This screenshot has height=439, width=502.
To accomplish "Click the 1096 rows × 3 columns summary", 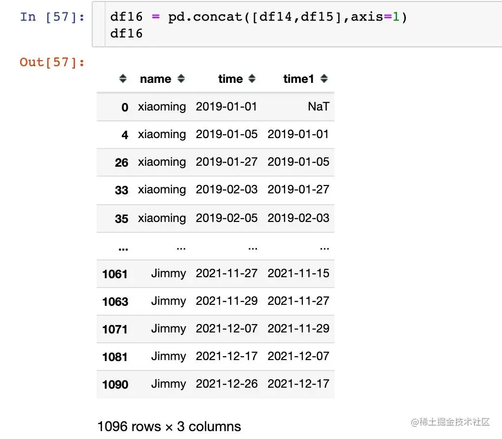I will point(169,427).
